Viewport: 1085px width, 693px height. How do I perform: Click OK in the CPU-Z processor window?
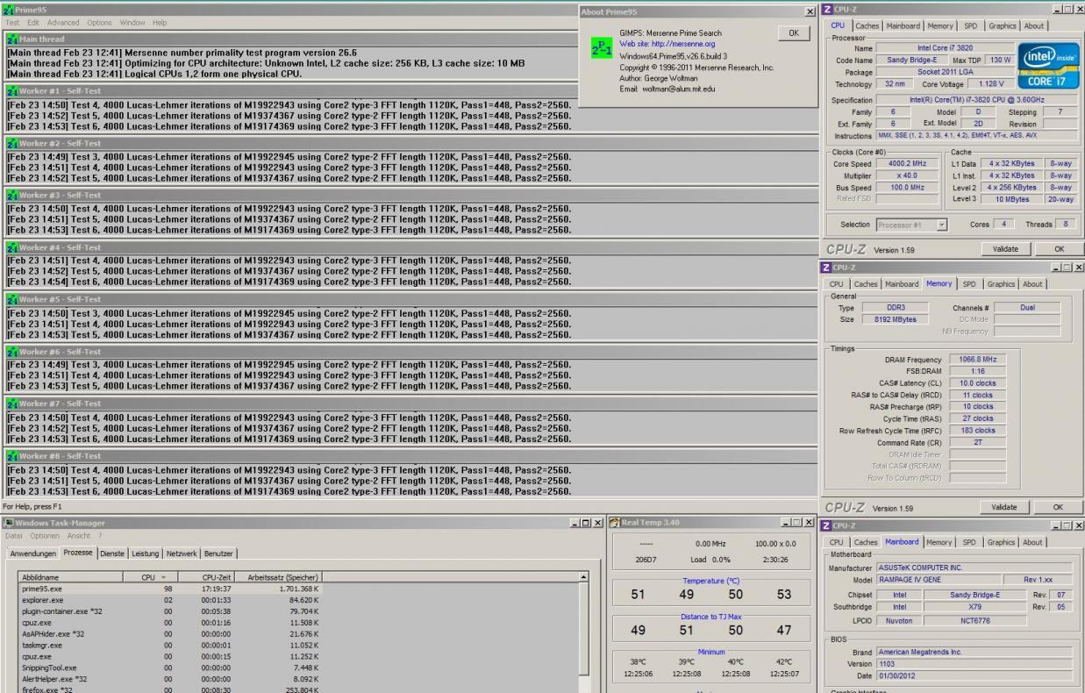point(1058,249)
